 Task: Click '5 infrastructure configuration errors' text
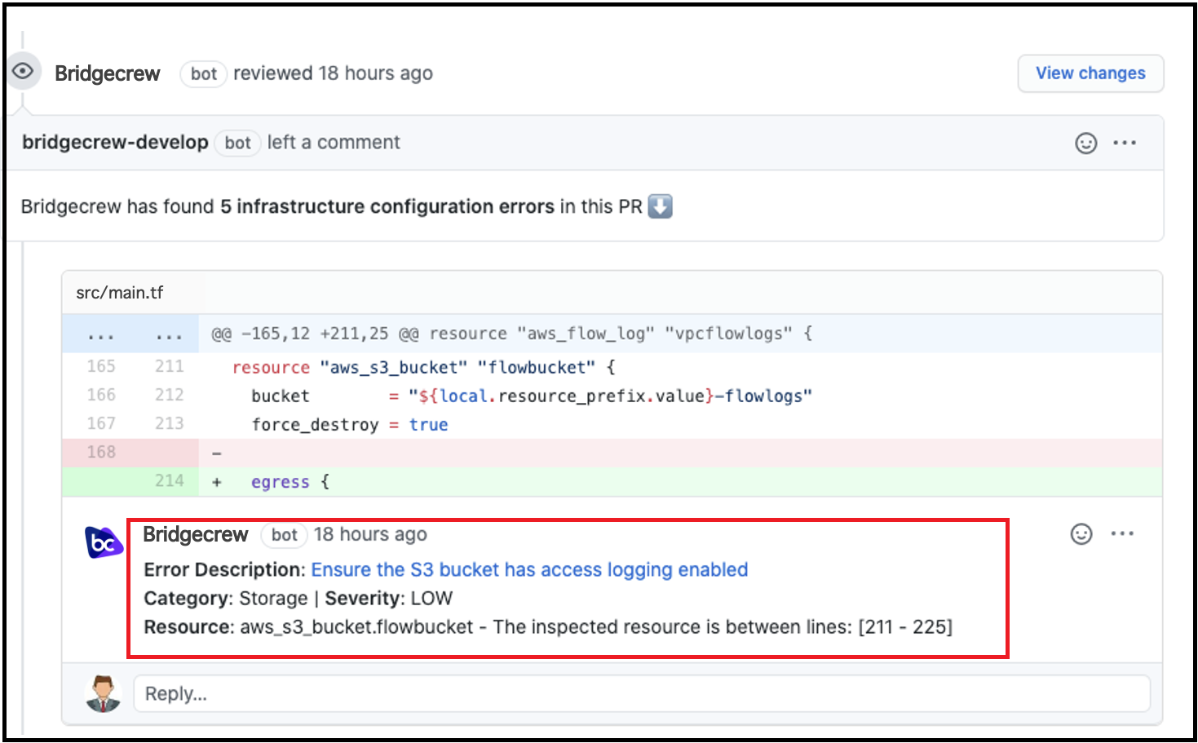387,206
